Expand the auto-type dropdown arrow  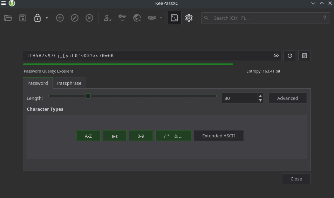[161, 18]
